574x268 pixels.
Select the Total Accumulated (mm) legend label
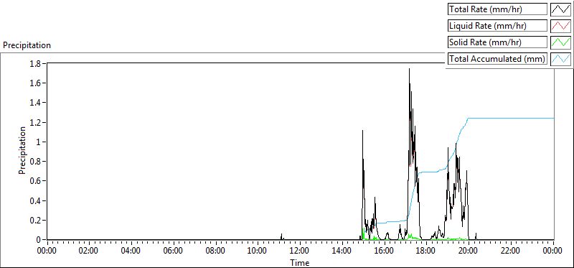(497, 59)
